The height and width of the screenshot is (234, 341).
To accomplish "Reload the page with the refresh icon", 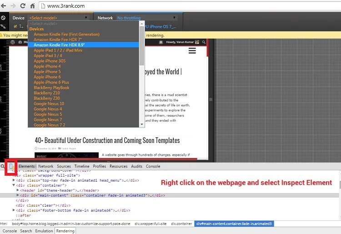I will (23, 6).
